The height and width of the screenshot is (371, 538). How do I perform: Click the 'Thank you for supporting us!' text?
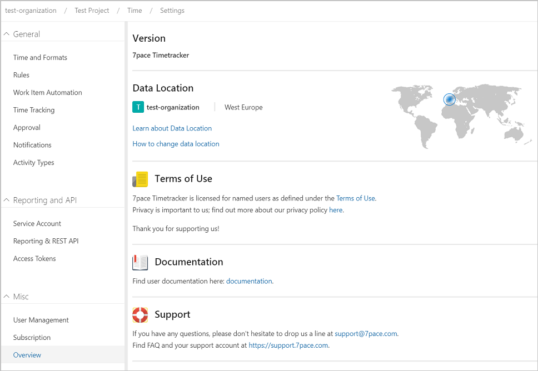coord(176,229)
